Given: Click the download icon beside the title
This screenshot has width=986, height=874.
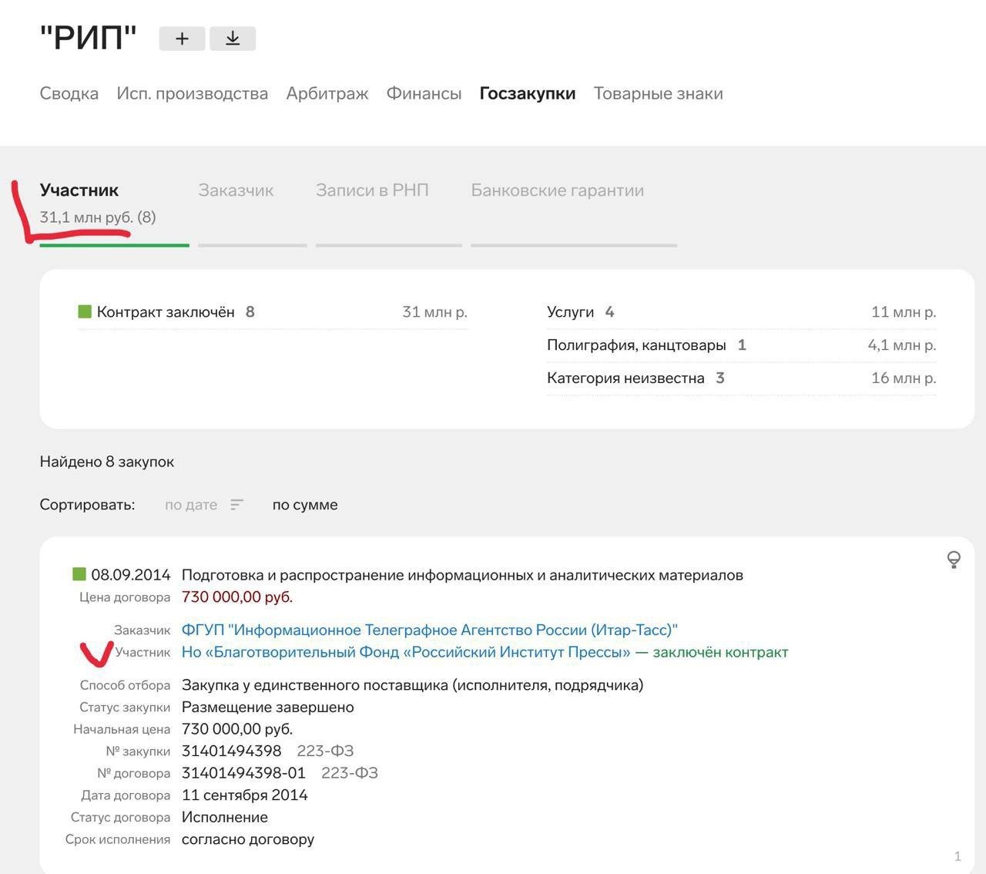Looking at the screenshot, I should [x=233, y=39].
